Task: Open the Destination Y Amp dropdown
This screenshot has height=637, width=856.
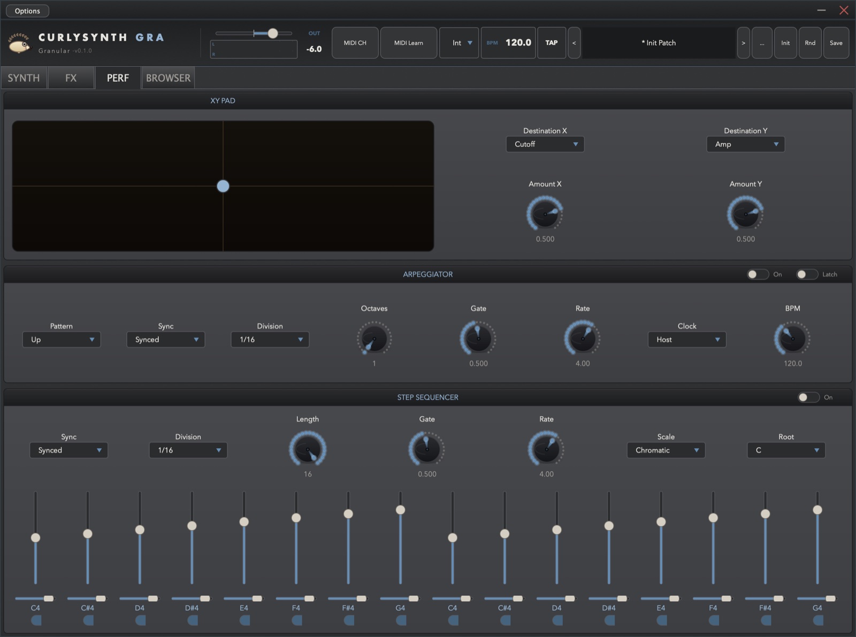Action: (746, 144)
